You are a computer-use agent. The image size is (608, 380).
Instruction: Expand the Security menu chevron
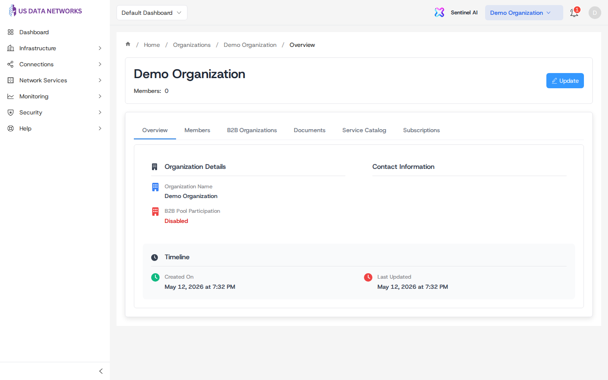pyautogui.click(x=100, y=112)
